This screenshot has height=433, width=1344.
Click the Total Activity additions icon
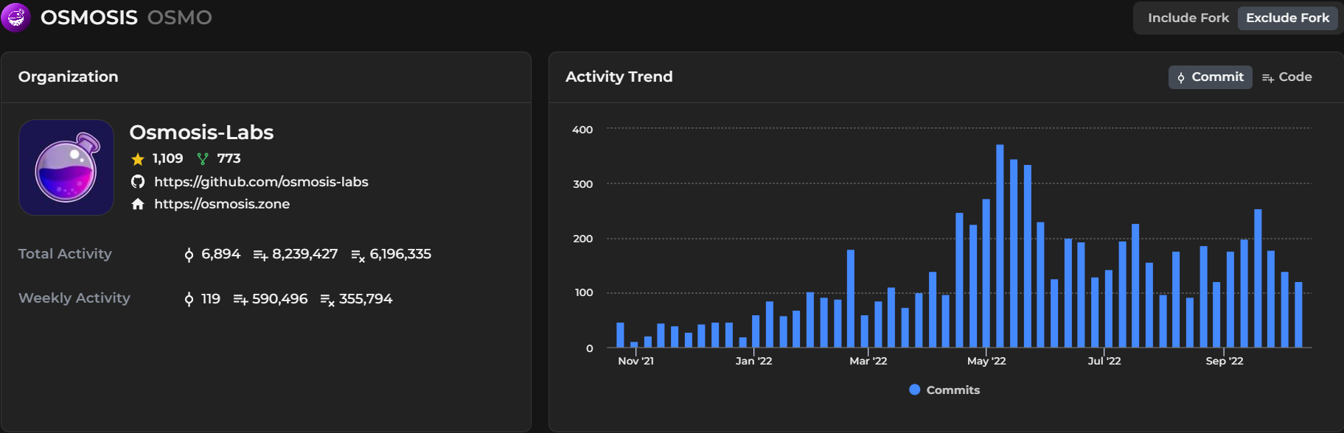pyautogui.click(x=260, y=256)
